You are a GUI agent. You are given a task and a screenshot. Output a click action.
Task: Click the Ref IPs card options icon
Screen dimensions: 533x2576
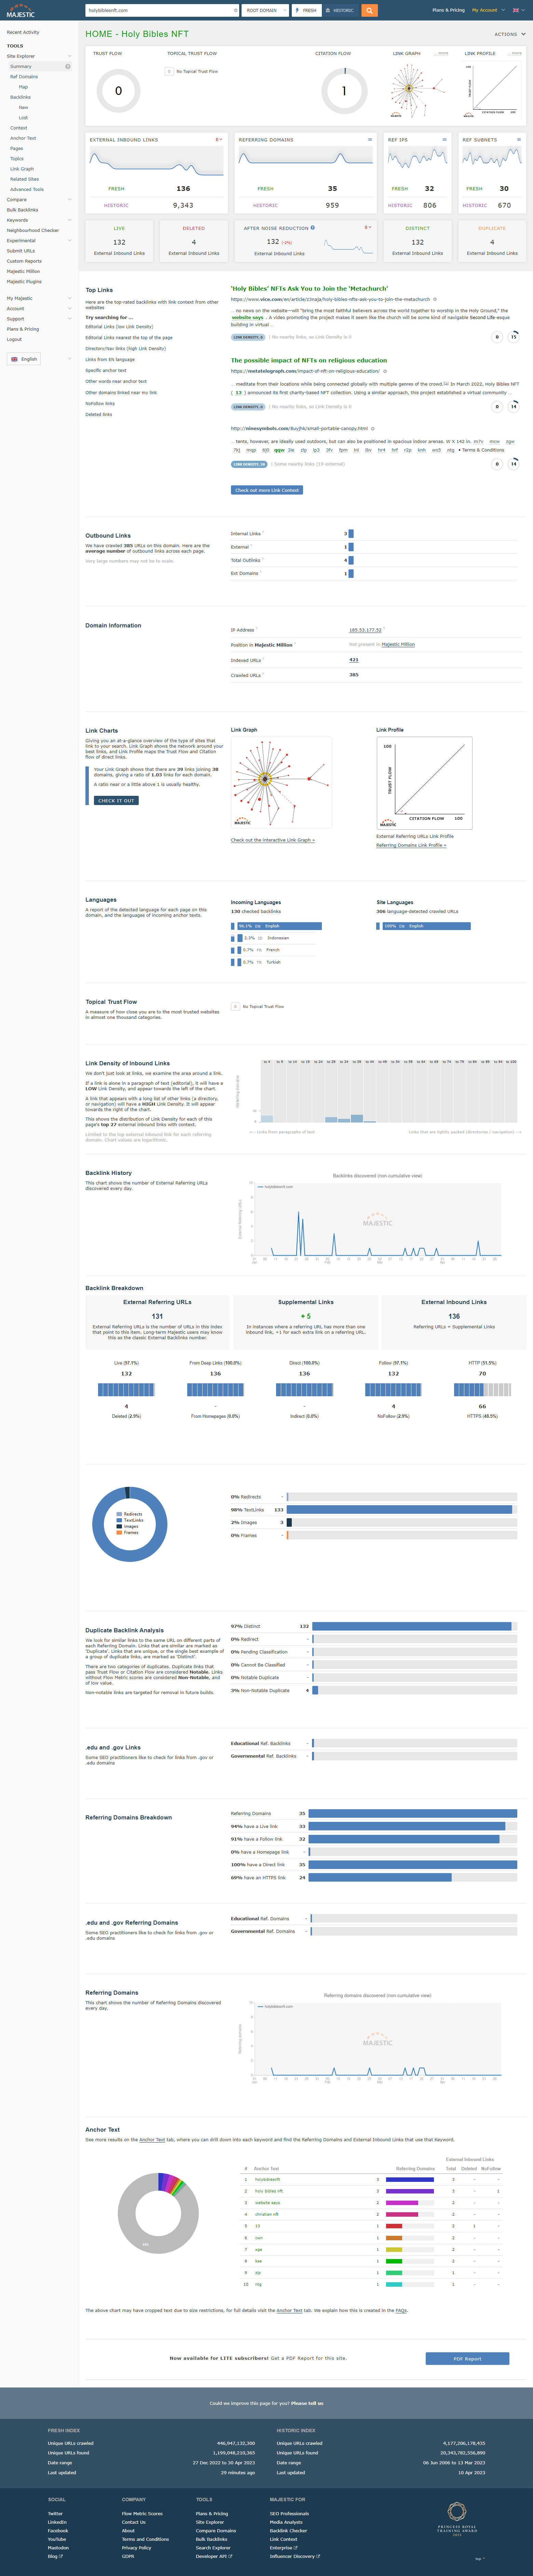pos(444,140)
